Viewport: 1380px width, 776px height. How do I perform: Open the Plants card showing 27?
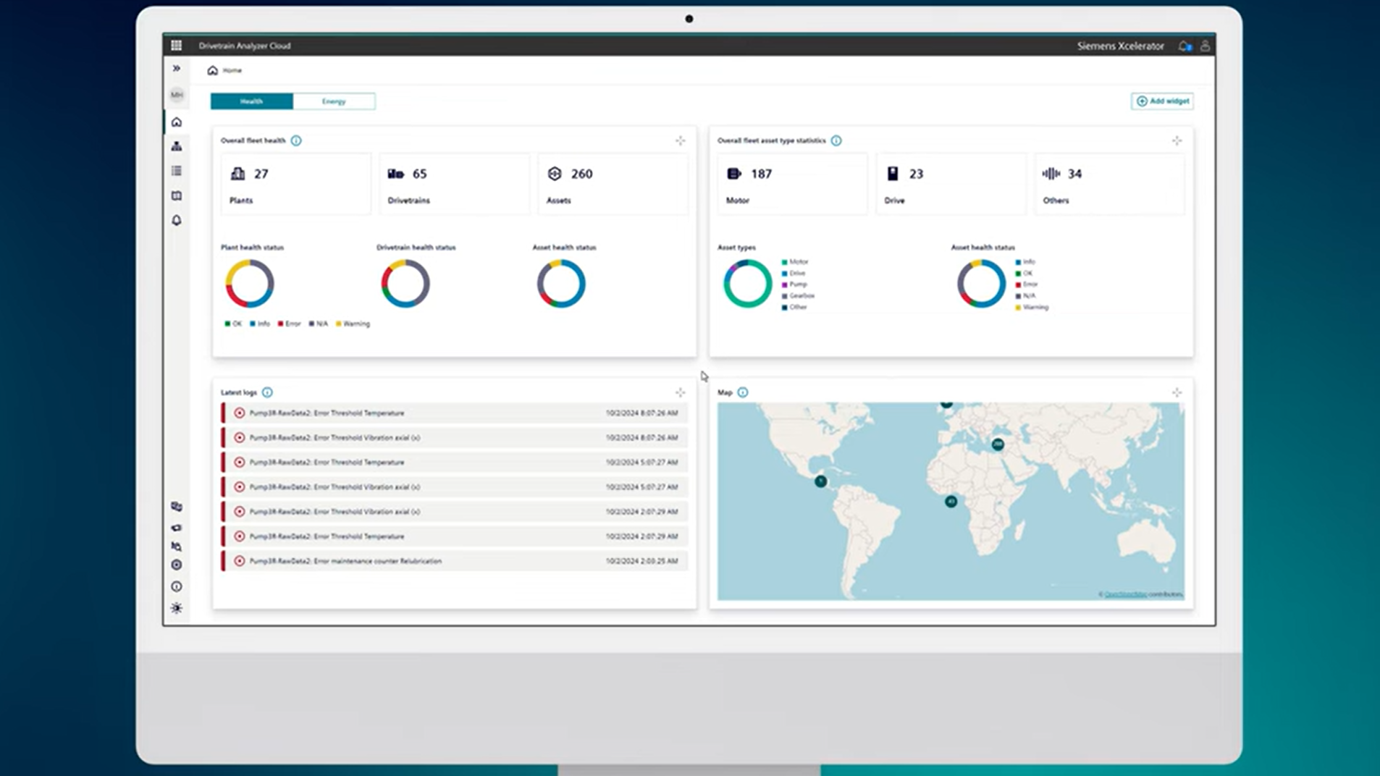(x=295, y=184)
